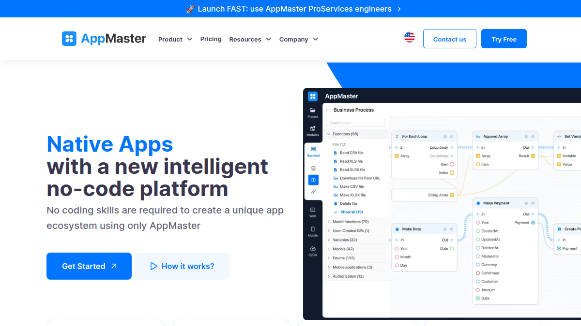This screenshot has width=581, height=326.
Task: Expand the Models (42) group
Action: (x=356, y=249)
